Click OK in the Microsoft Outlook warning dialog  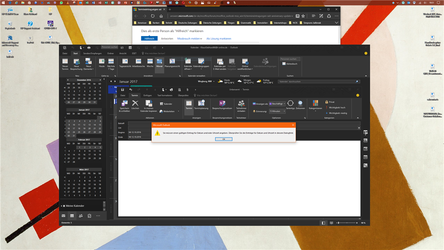(x=223, y=139)
